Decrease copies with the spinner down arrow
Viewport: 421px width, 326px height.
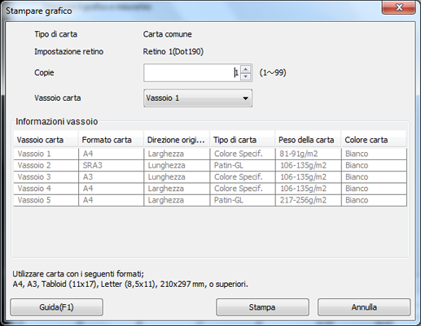[x=246, y=76]
